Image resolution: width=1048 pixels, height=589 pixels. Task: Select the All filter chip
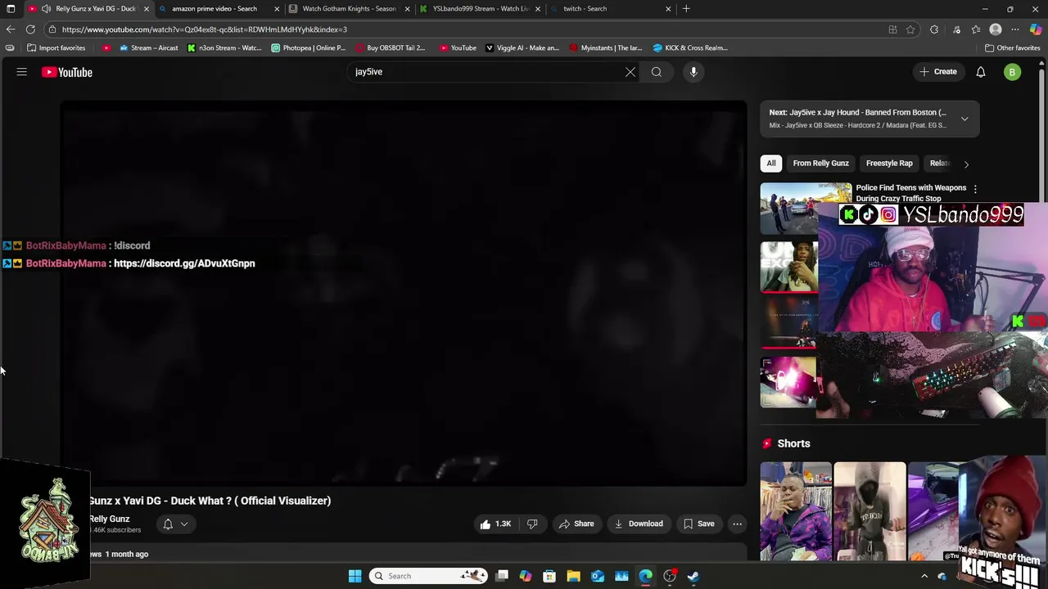coord(770,163)
